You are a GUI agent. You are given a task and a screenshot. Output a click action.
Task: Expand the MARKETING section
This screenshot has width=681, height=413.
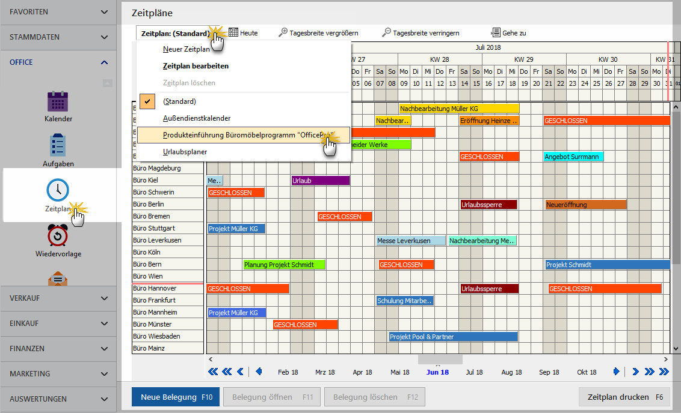pyautogui.click(x=58, y=373)
